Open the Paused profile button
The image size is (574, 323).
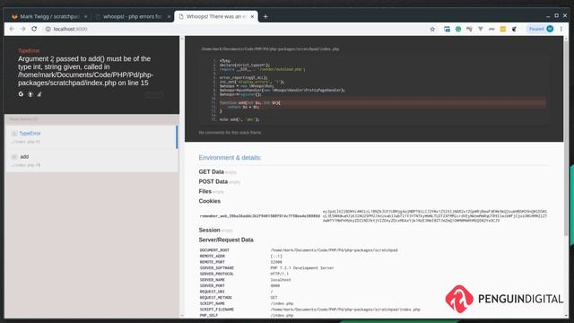click(540, 29)
